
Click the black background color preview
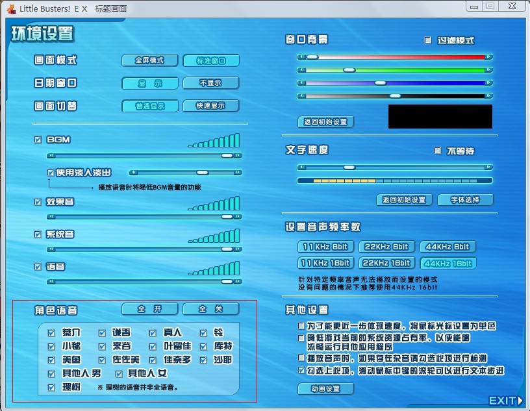point(440,117)
